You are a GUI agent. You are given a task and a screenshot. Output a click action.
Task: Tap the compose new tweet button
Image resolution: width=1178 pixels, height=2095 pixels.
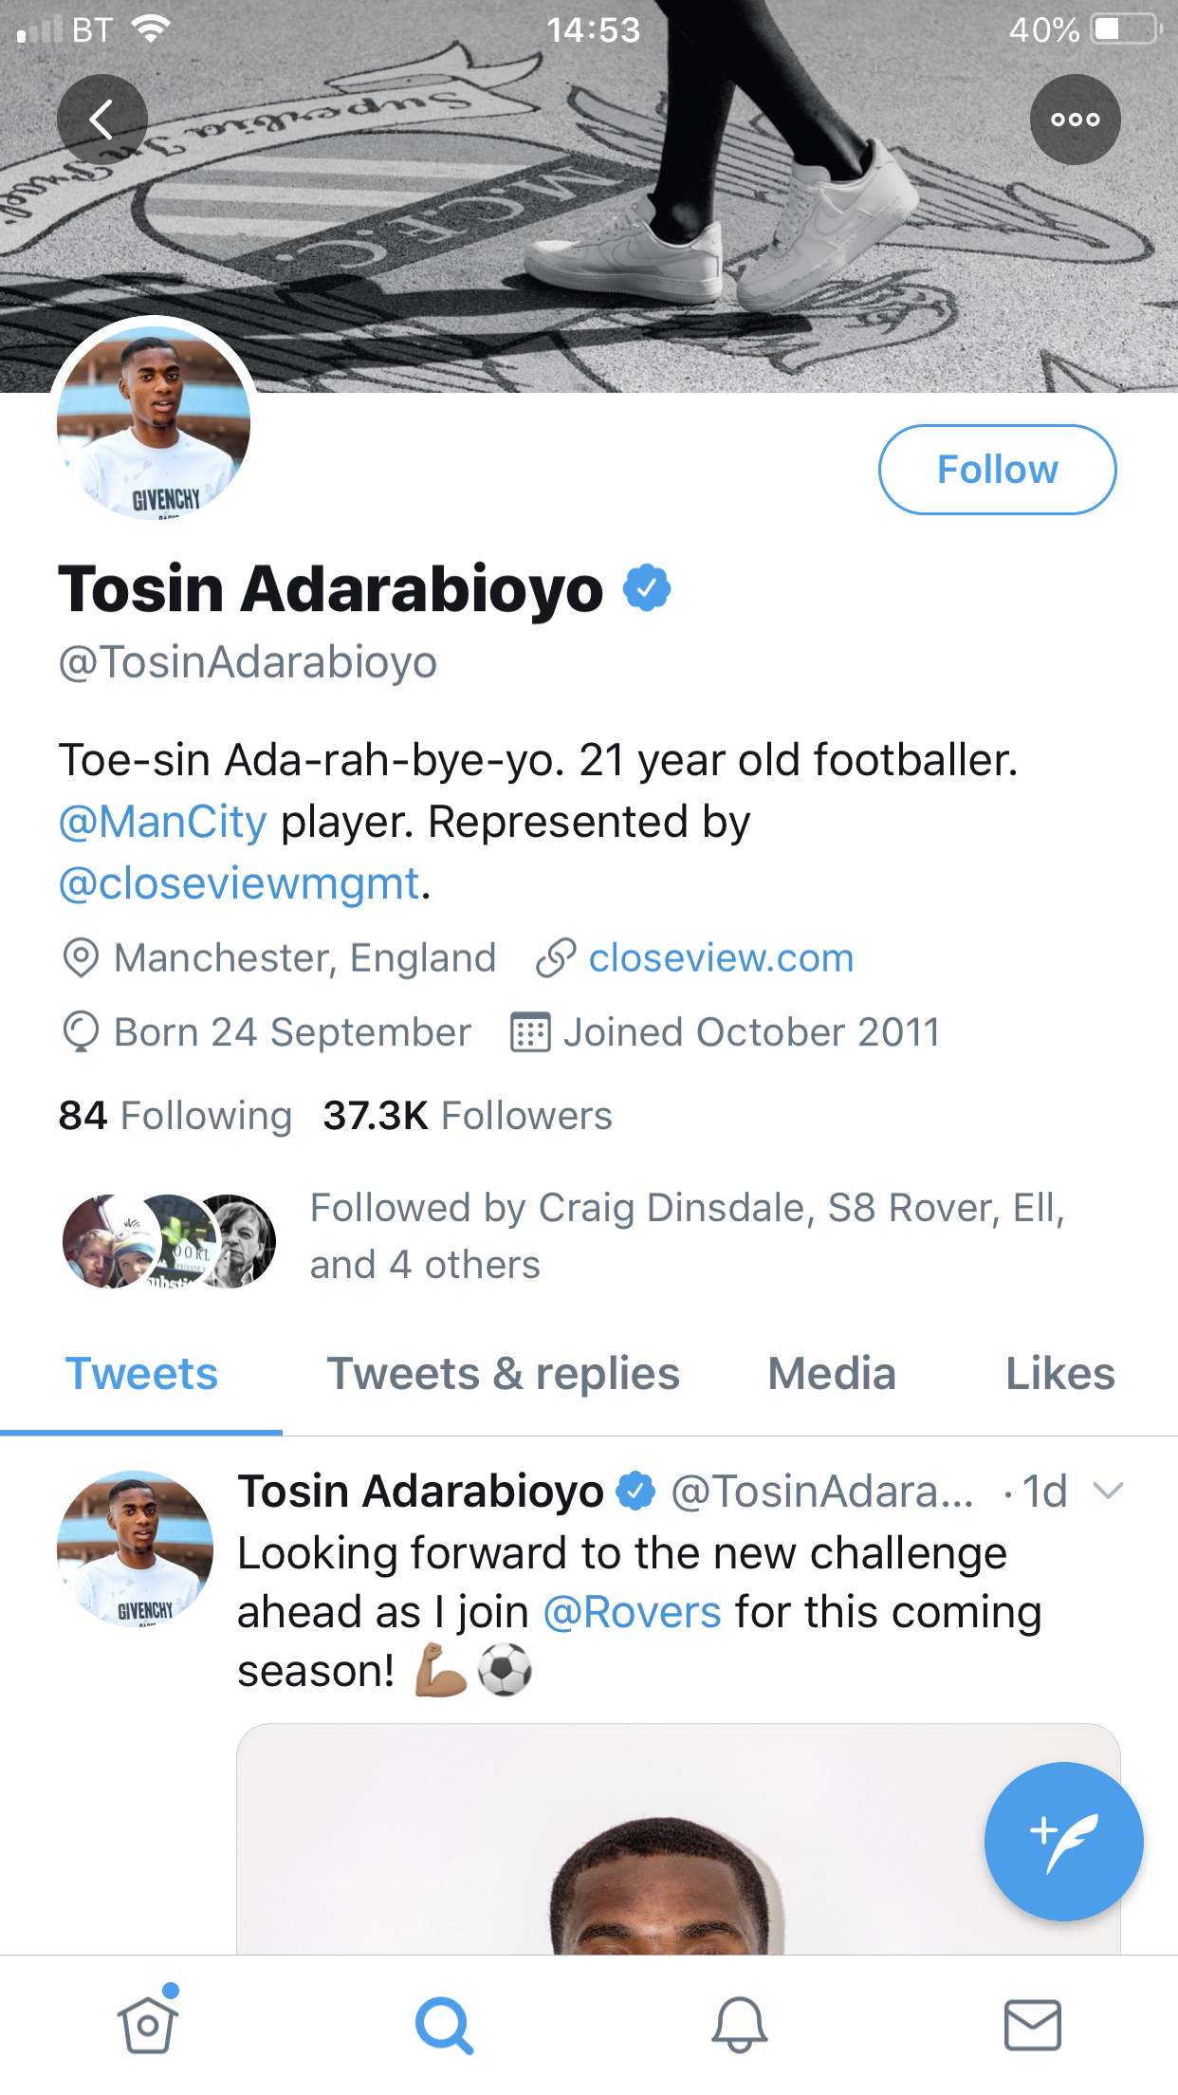1063,1841
